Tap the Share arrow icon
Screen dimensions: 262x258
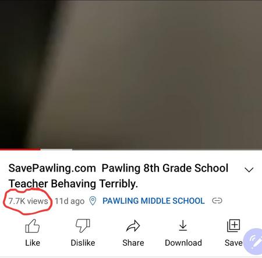tap(133, 226)
